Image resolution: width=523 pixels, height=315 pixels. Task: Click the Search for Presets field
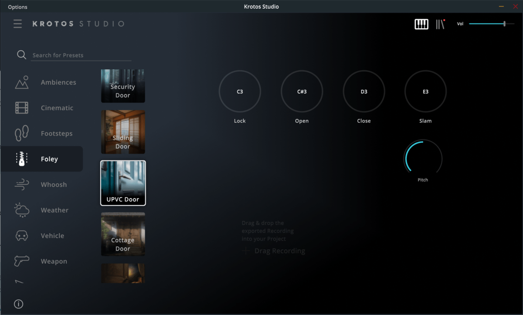click(x=81, y=55)
